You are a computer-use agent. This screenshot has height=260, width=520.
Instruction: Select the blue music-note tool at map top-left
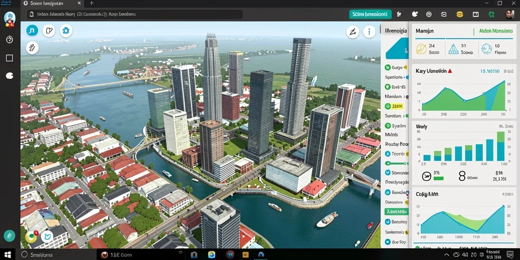32,31
